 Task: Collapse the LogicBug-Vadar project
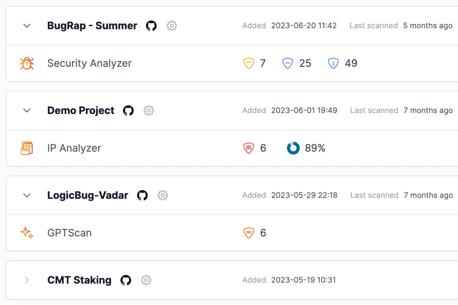(27, 195)
